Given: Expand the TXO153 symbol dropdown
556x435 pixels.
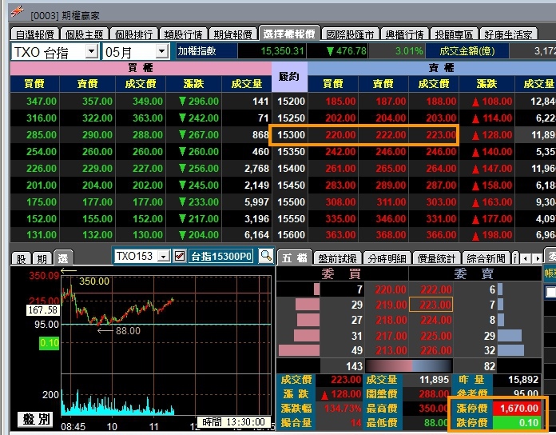Looking at the screenshot, I should (x=164, y=256).
